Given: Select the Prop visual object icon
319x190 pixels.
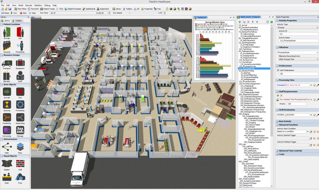Looking at the screenshot, I should point(20,177).
